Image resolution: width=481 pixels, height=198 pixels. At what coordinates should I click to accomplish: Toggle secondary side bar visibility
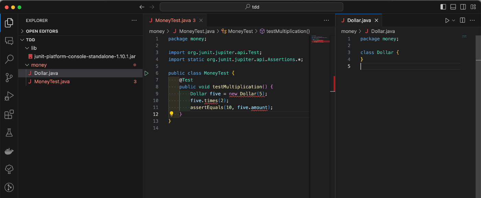463,7
